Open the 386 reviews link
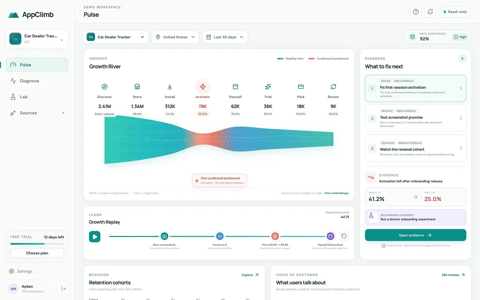480x300 pixels. point(453,275)
